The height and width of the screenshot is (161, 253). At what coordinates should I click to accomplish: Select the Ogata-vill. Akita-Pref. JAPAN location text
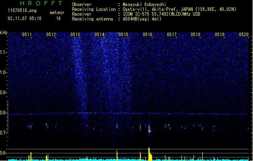[179, 9]
